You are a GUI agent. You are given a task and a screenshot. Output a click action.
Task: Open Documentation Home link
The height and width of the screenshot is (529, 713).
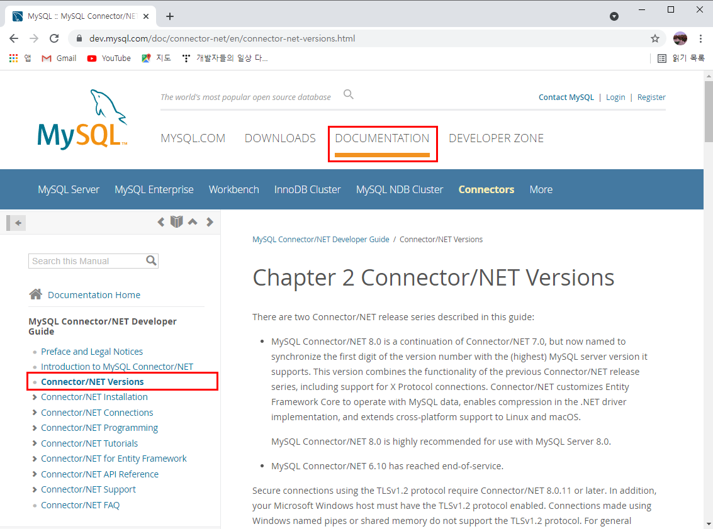point(94,295)
